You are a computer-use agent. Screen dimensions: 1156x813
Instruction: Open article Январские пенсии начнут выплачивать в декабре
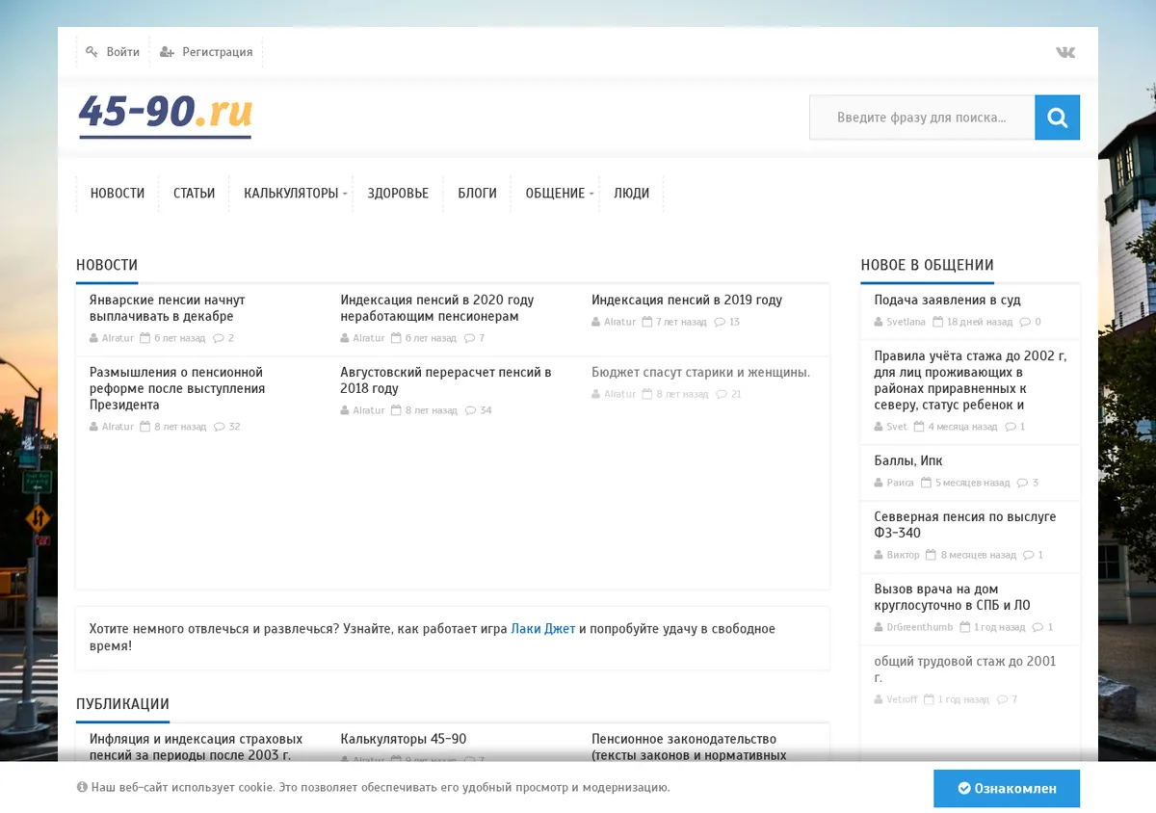(x=168, y=308)
